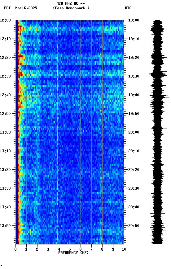Click the 12:10 PDT time label
Screen dimensions: 171x269
tap(5, 39)
